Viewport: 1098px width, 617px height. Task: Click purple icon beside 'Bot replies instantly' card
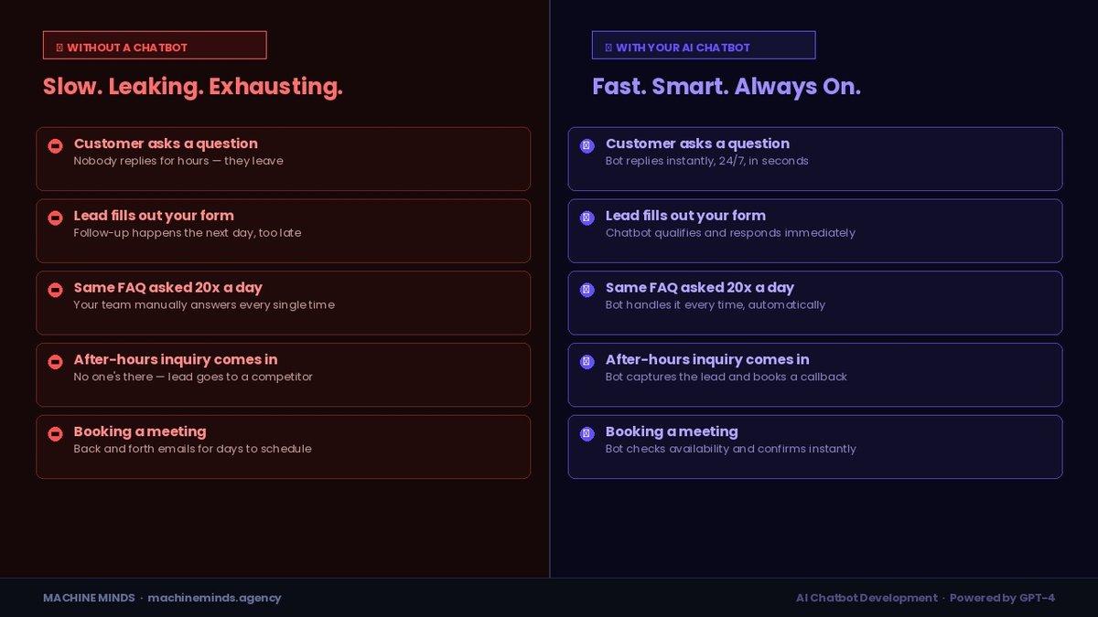pos(587,146)
